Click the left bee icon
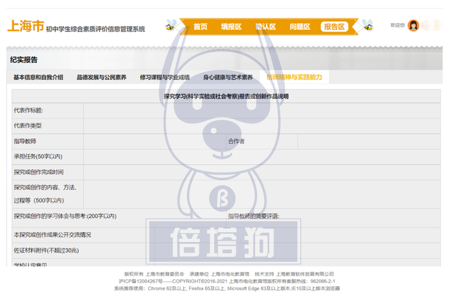The height and width of the screenshot is (301, 451). point(170,25)
